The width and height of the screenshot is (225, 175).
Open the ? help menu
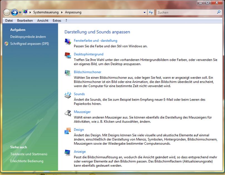pyautogui.click(x=66, y=21)
